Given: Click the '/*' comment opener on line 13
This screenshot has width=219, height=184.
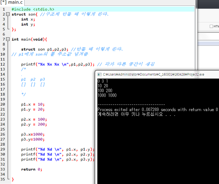Looking at the screenshot, I should pyautogui.click(x=23, y=69).
